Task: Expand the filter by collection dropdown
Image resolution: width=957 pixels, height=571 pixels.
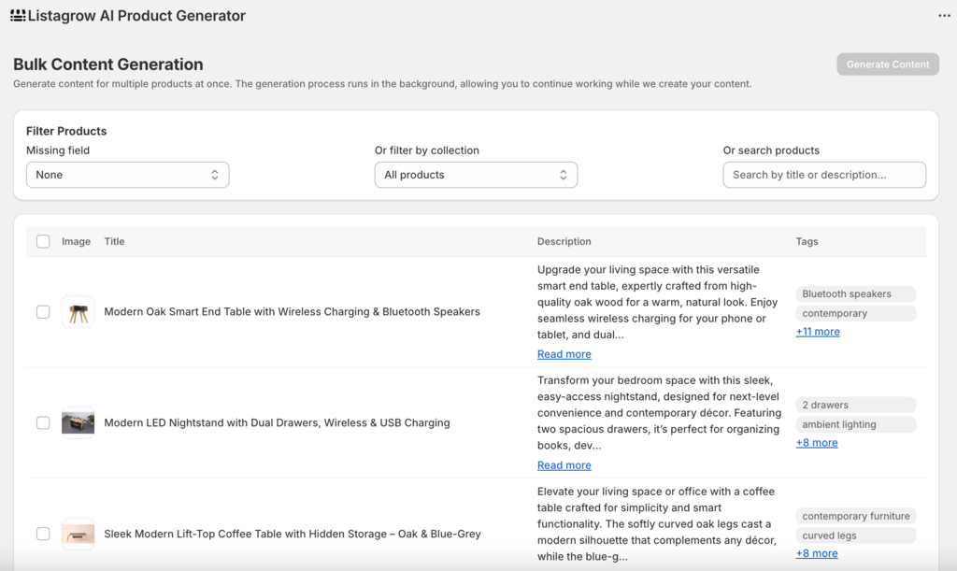Action: pyautogui.click(x=476, y=175)
